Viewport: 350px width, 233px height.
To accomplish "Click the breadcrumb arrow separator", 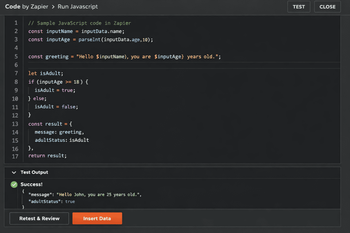I will (x=53, y=7).
